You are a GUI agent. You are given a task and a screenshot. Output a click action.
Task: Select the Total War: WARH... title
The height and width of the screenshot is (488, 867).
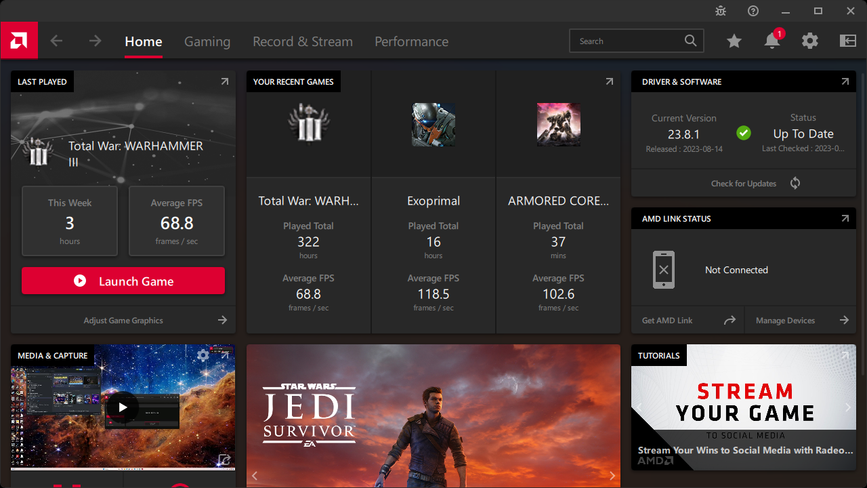click(308, 201)
